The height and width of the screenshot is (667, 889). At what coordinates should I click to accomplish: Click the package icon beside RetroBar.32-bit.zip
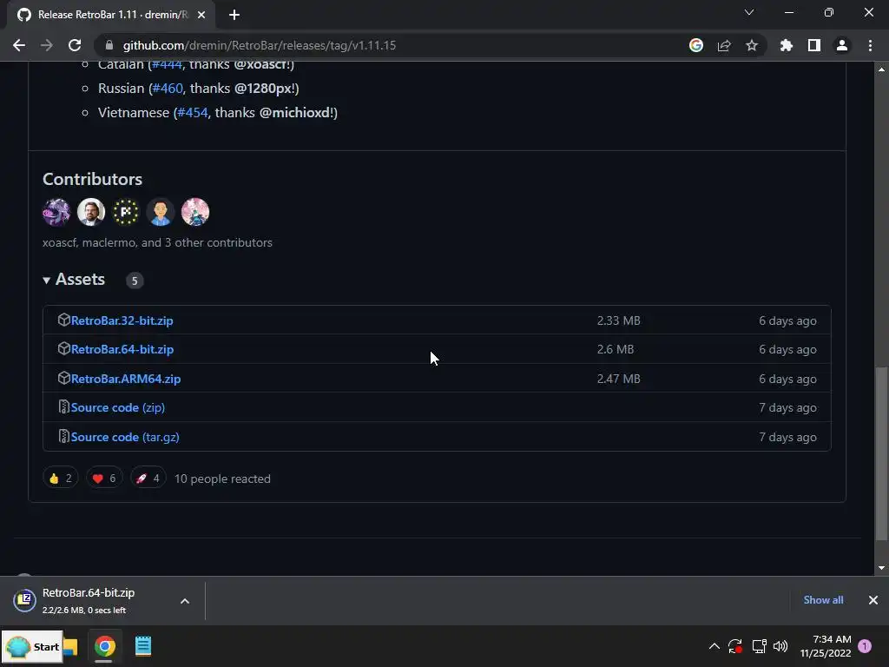coord(64,320)
